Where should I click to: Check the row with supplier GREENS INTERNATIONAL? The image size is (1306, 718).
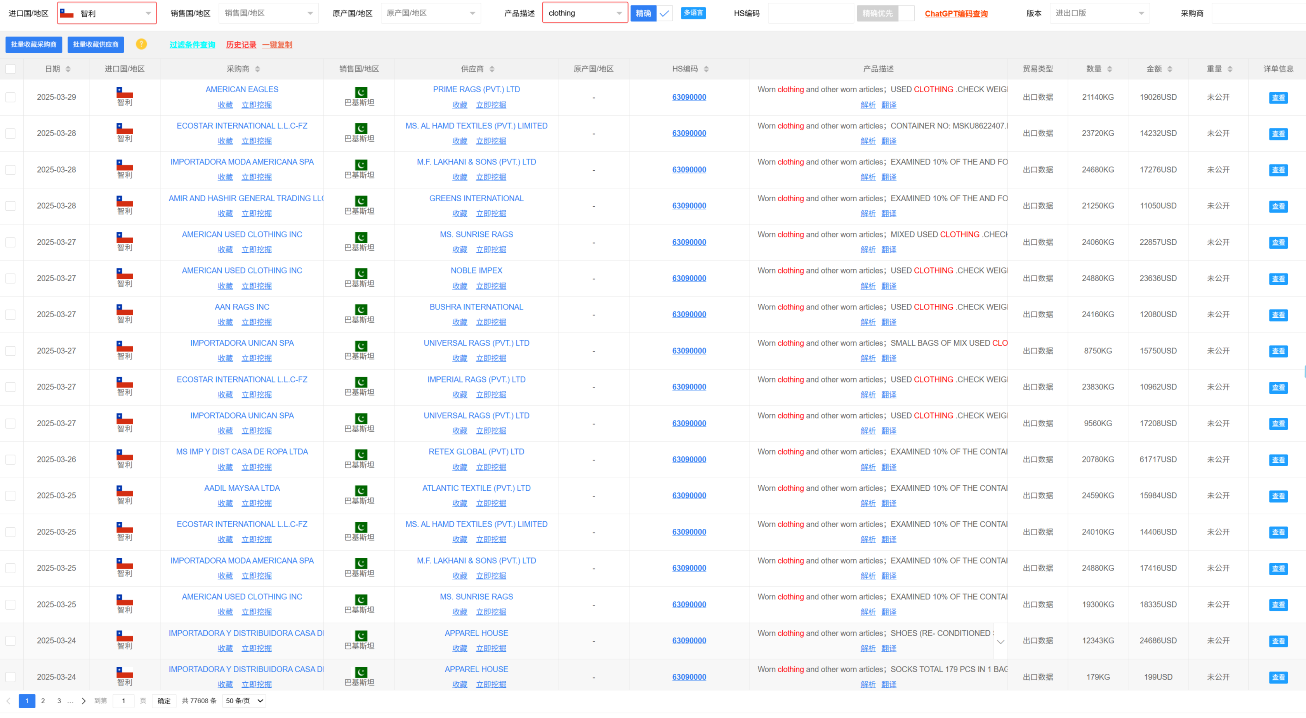click(x=10, y=206)
